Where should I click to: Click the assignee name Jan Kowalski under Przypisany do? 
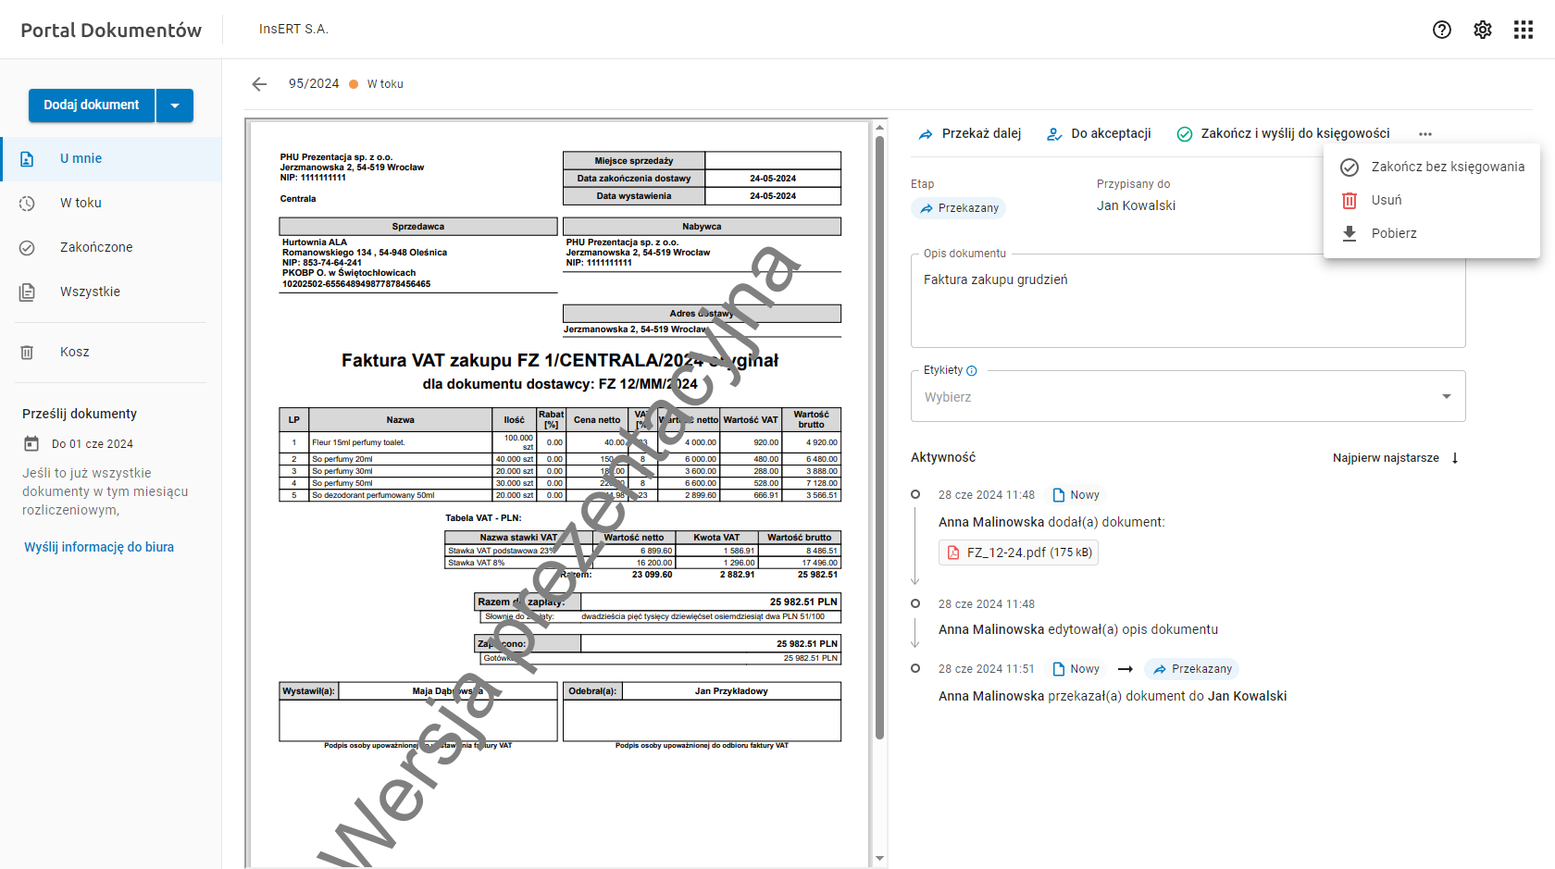point(1136,205)
